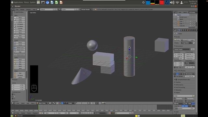Open the No Sync playback dropdown

(100, 113)
